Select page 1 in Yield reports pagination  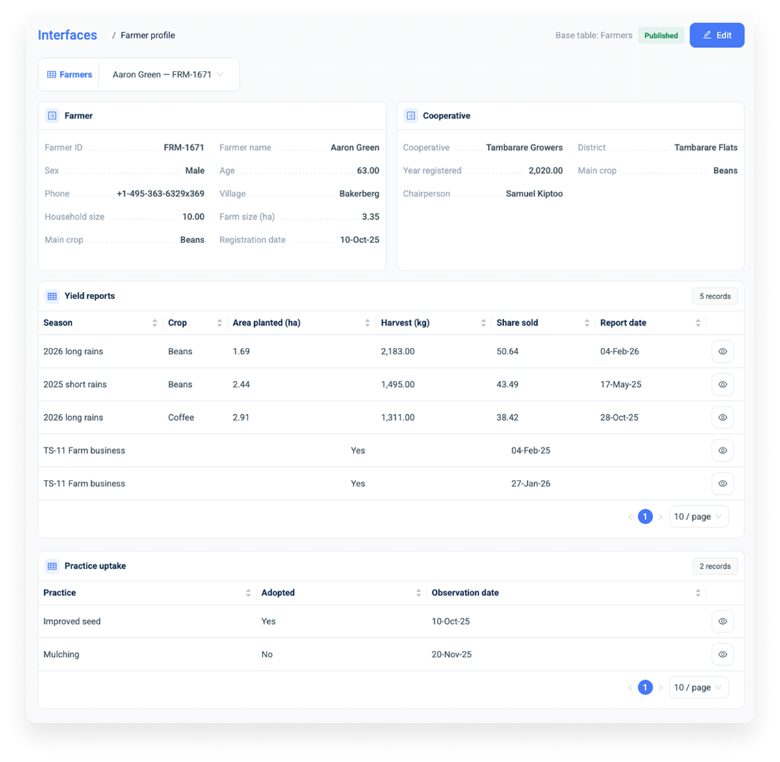(x=645, y=517)
